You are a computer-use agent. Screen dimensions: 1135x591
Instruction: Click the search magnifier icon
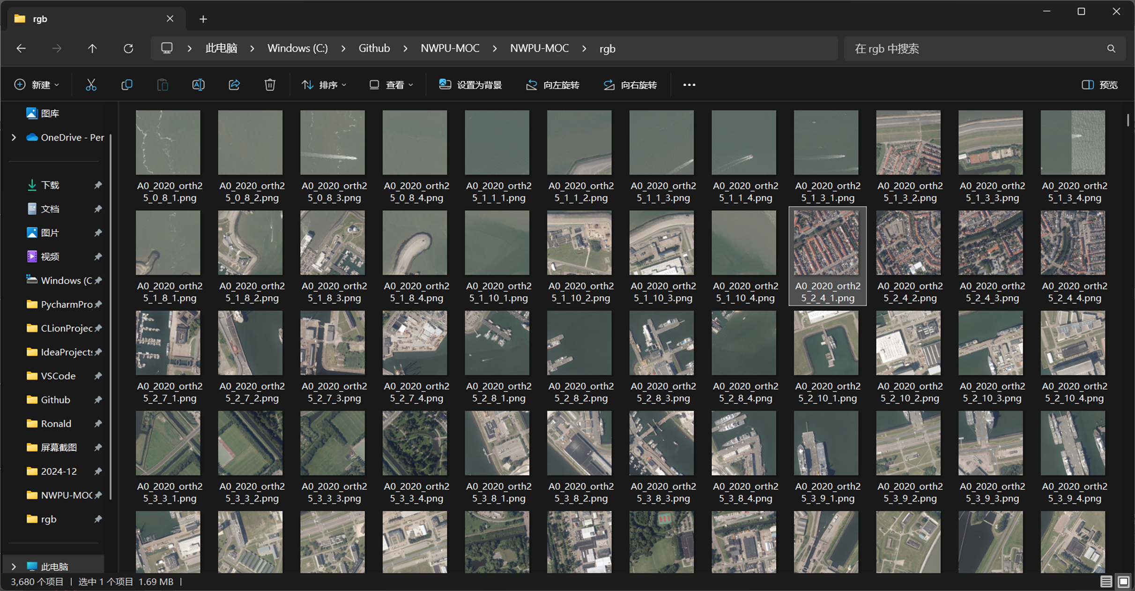pos(1111,49)
